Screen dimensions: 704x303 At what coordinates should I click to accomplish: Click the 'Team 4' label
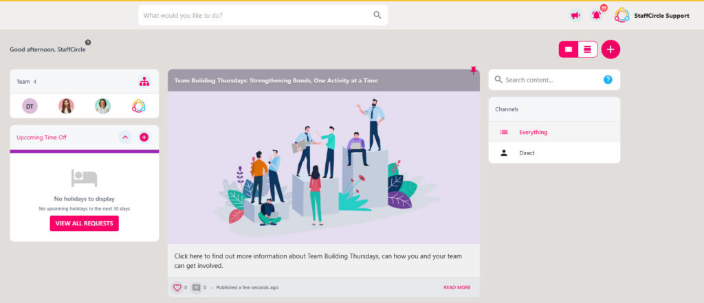tap(27, 82)
